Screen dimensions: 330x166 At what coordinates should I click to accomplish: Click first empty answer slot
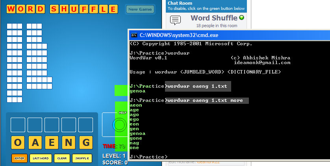point(18,125)
